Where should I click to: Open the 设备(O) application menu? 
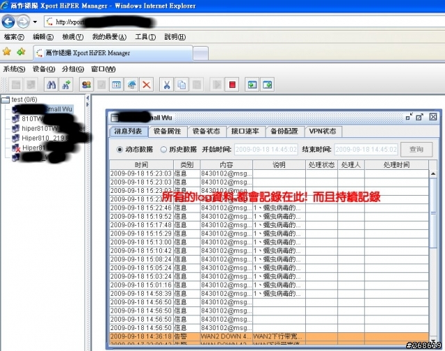[x=44, y=69]
